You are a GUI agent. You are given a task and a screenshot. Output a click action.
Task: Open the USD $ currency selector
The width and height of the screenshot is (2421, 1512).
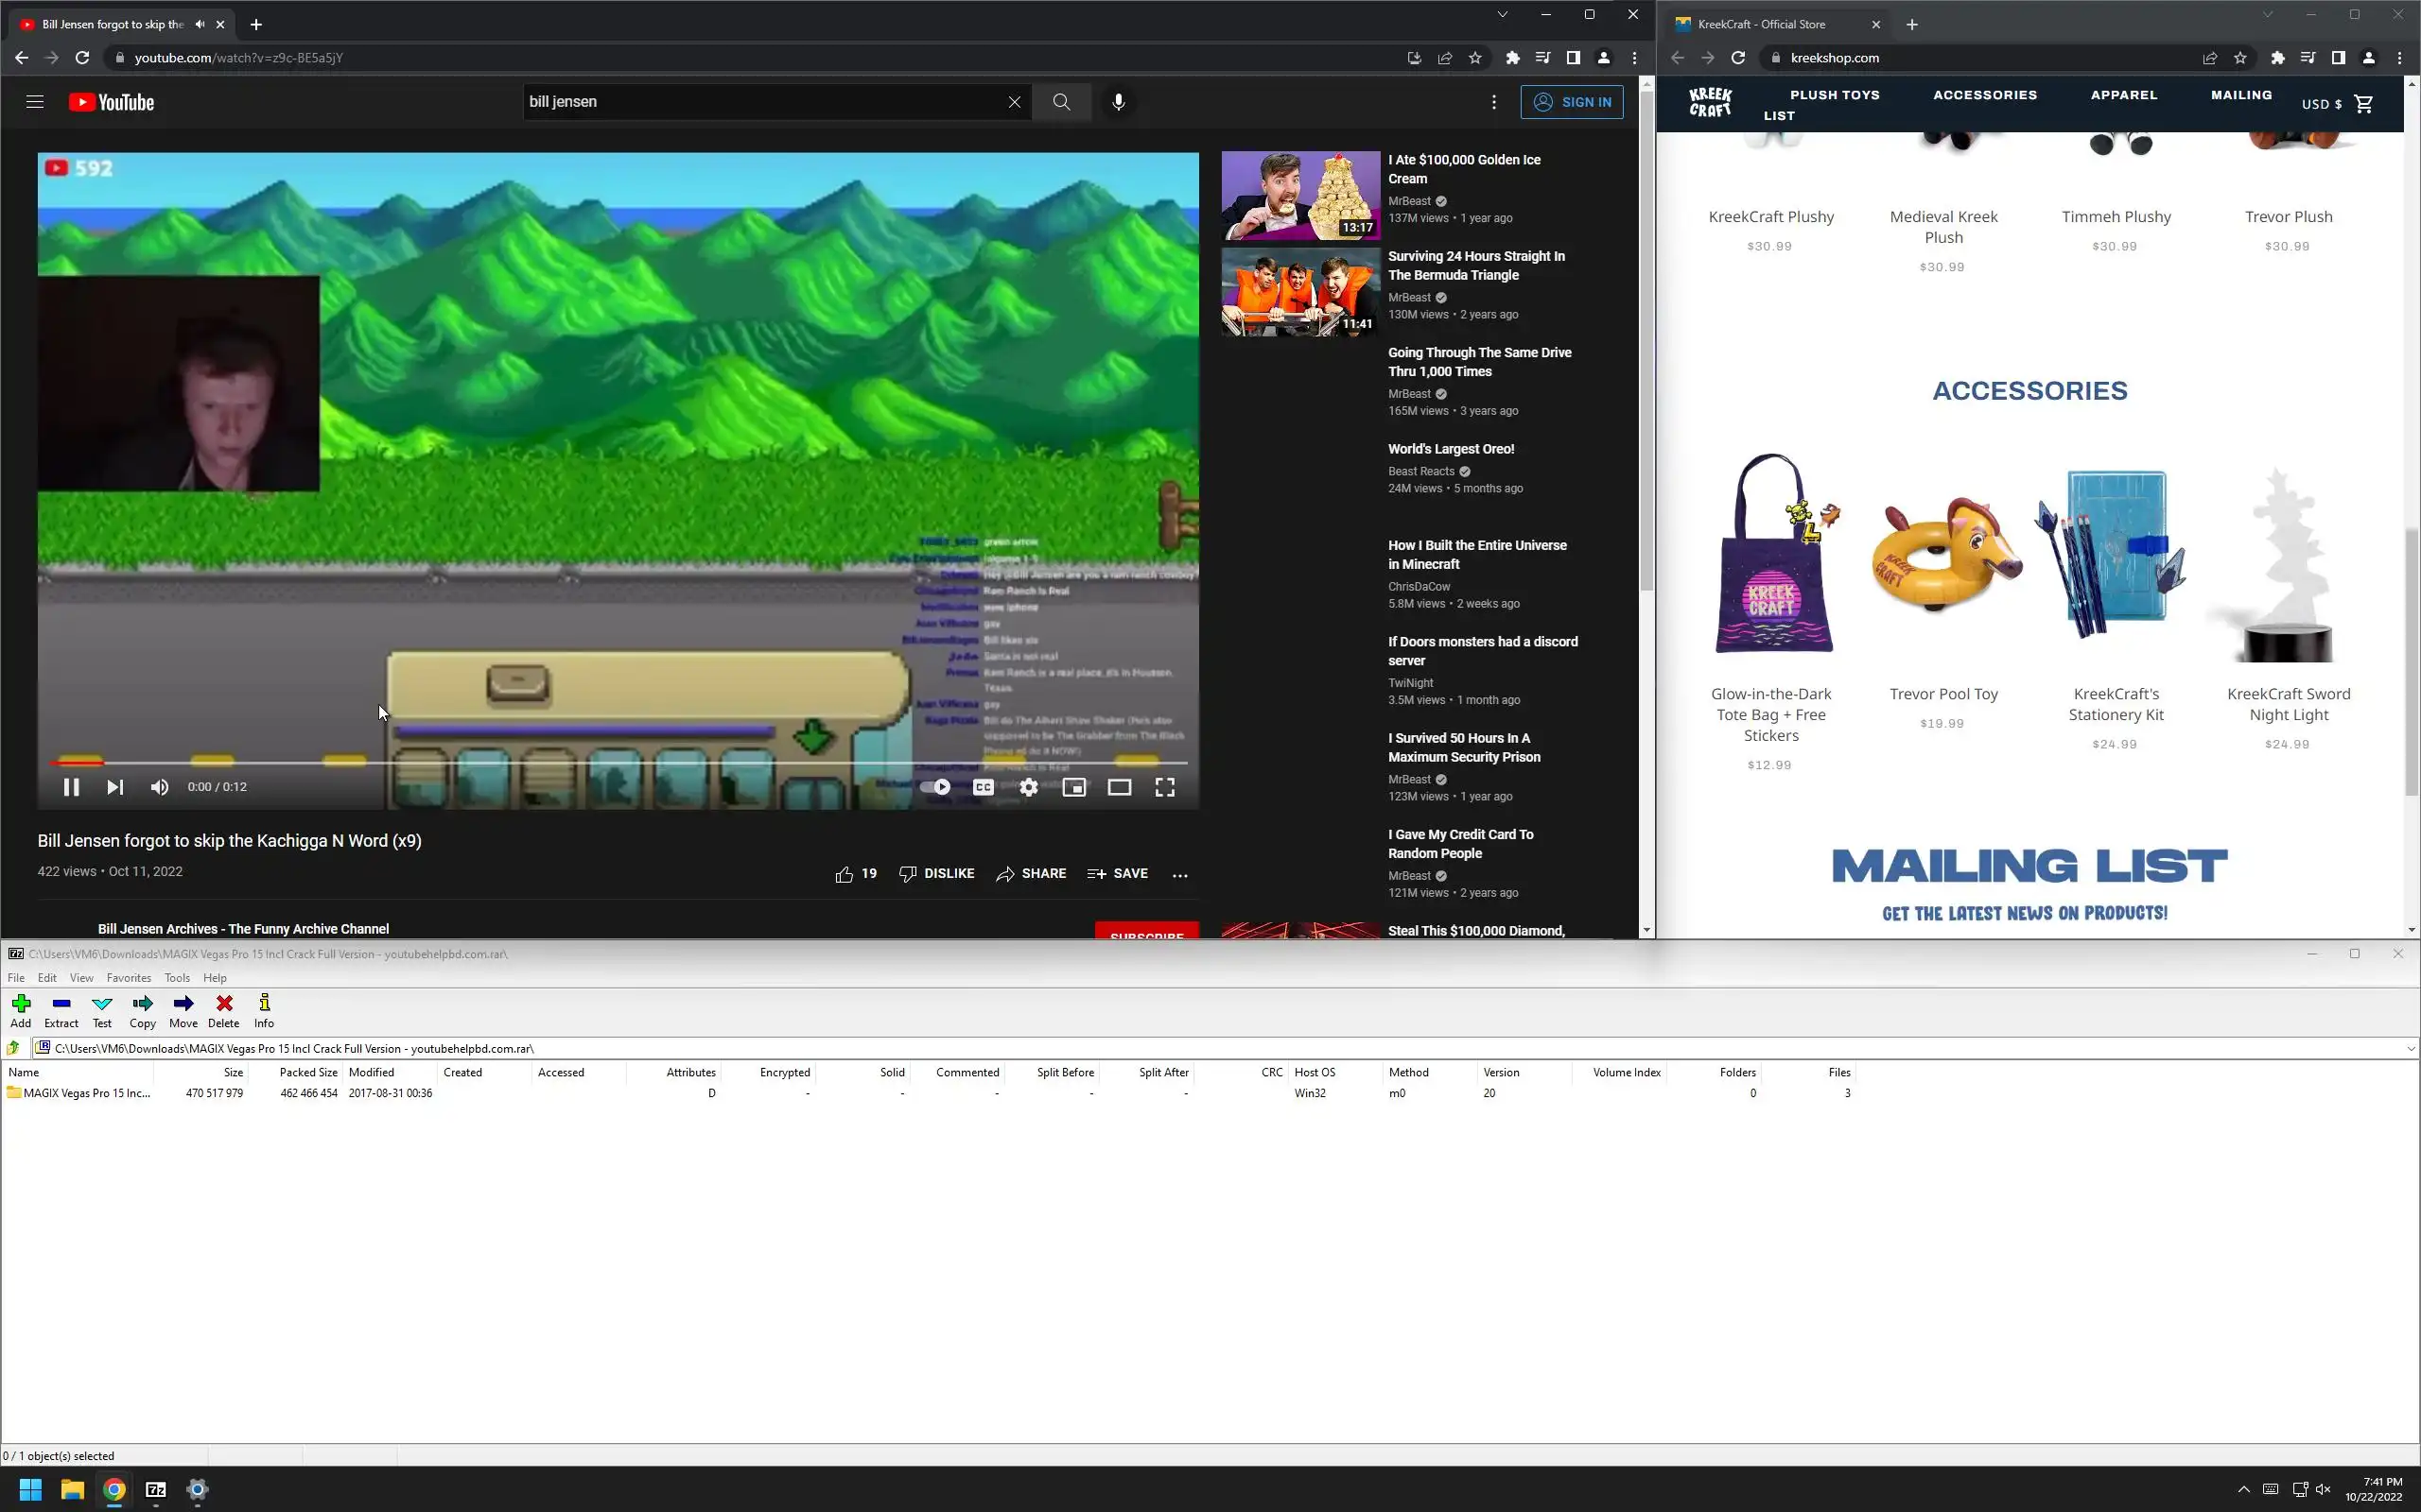(2321, 104)
